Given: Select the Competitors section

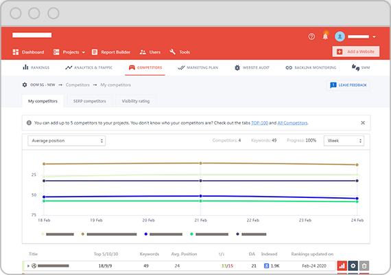Looking at the screenshot, I should [145, 67].
